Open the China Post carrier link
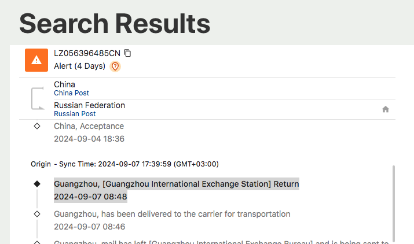The width and height of the screenshot is (414, 244). pos(71,93)
